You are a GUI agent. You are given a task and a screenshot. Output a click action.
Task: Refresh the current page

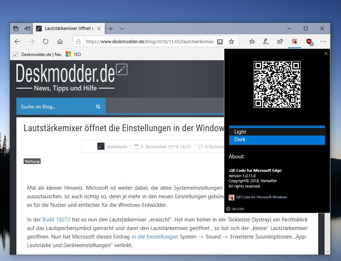45,41
